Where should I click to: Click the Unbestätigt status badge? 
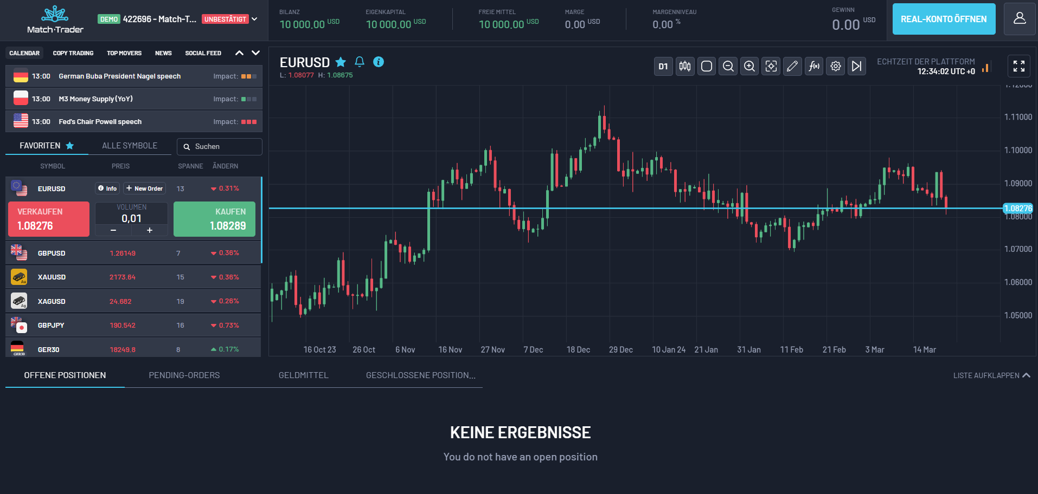pos(225,19)
